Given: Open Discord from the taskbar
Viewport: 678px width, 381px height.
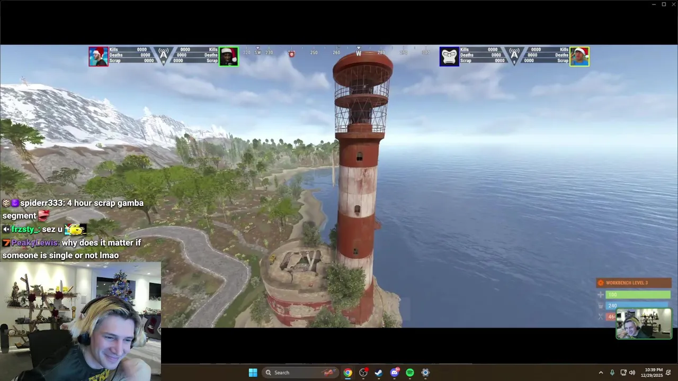Looking at the screenshot, I should pyautogui.click(x=394, y=373).
